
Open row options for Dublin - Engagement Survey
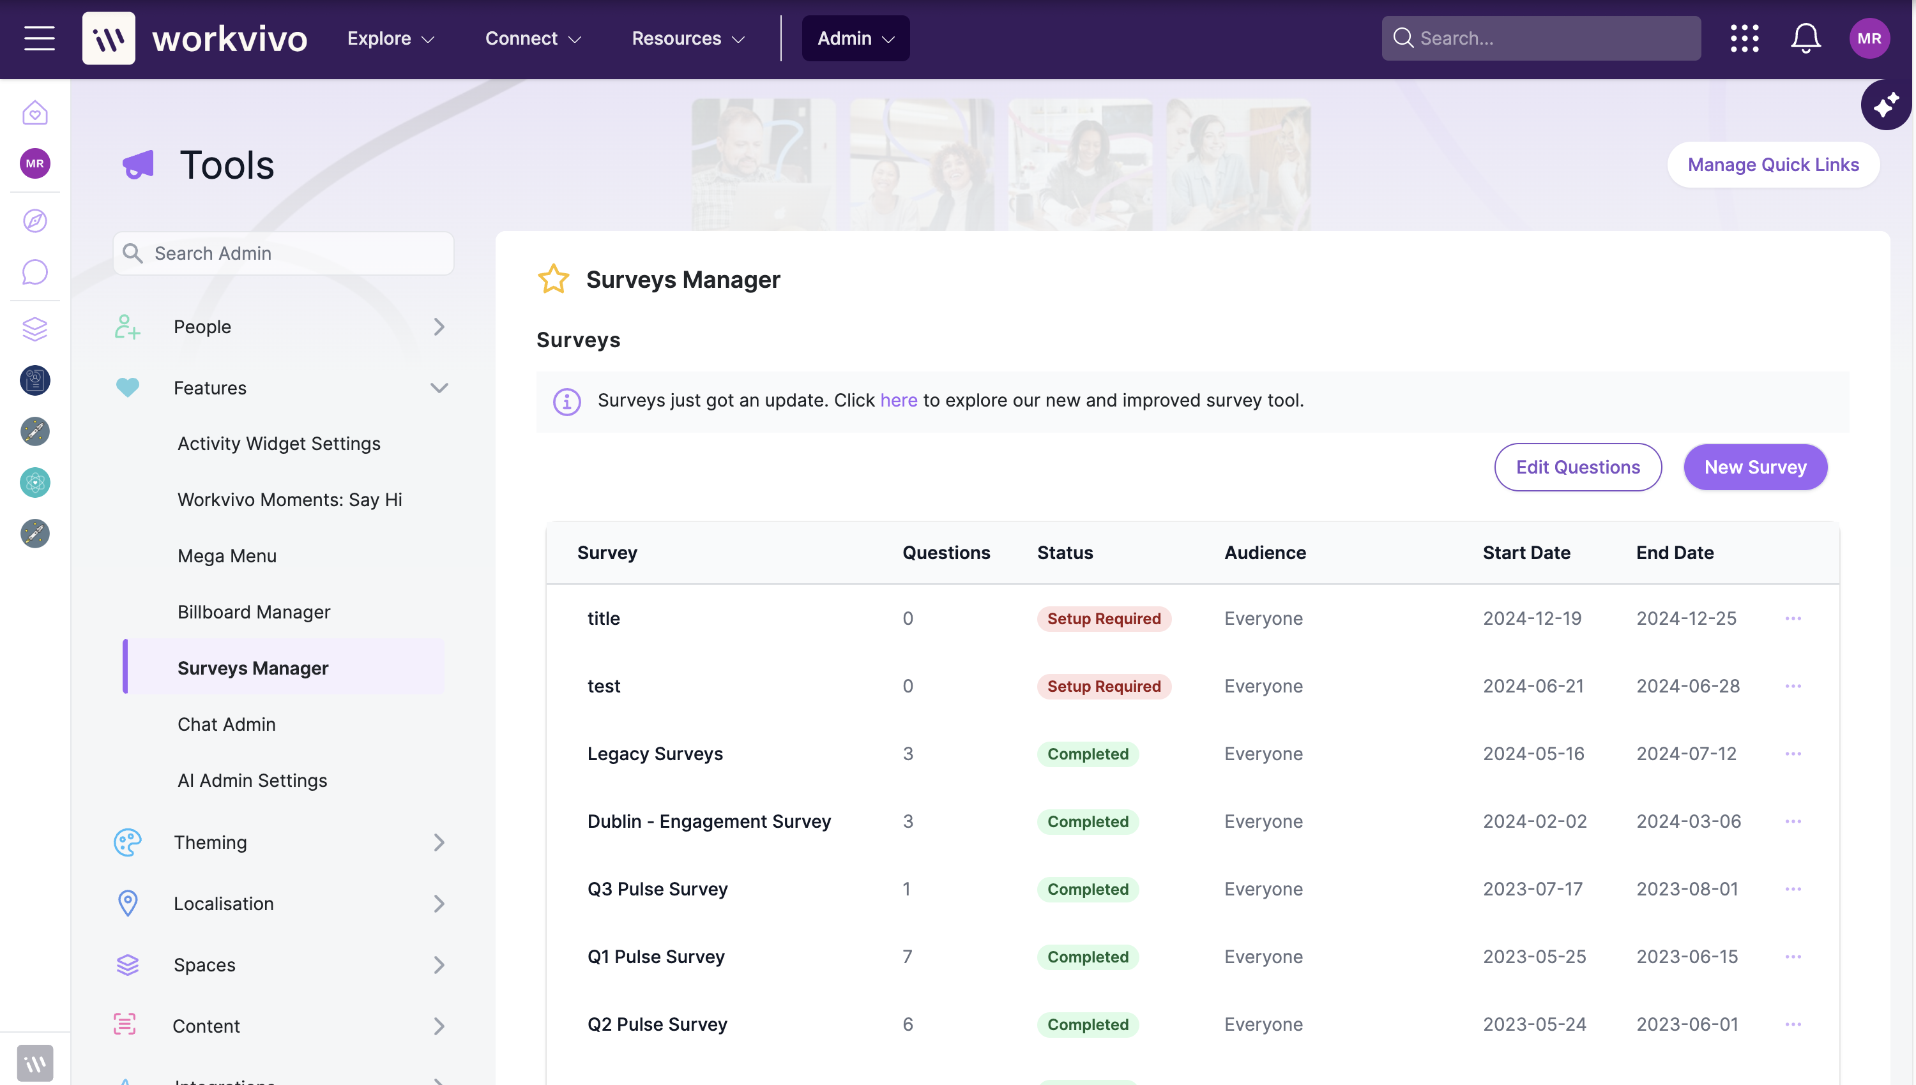[1793, 821]
